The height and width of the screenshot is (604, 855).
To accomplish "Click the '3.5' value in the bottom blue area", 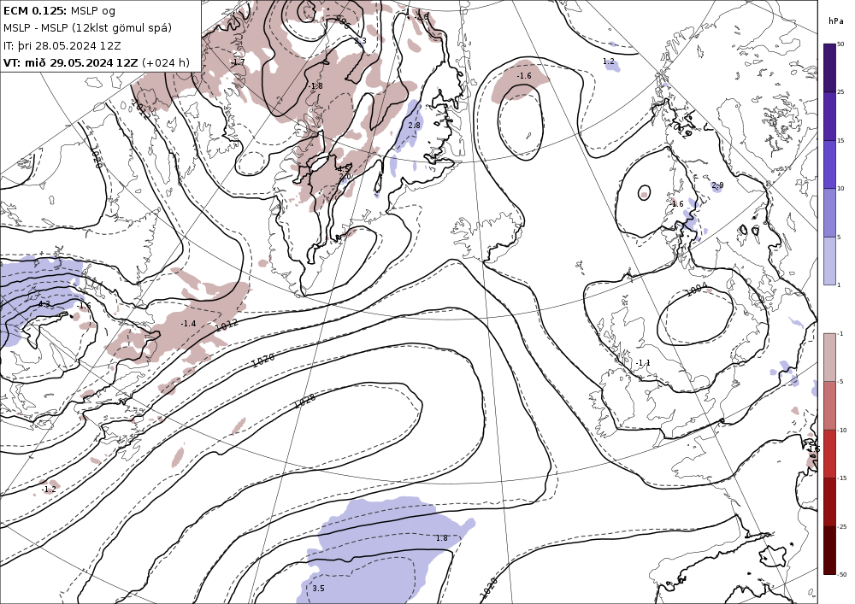I will pos(318,589).
